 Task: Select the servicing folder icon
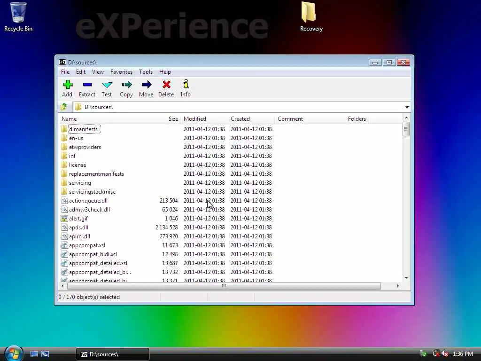pos(64,183)
